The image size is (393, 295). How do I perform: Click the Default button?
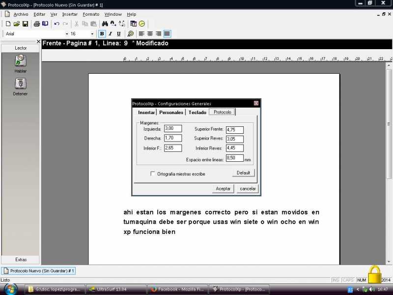(243, 173)
